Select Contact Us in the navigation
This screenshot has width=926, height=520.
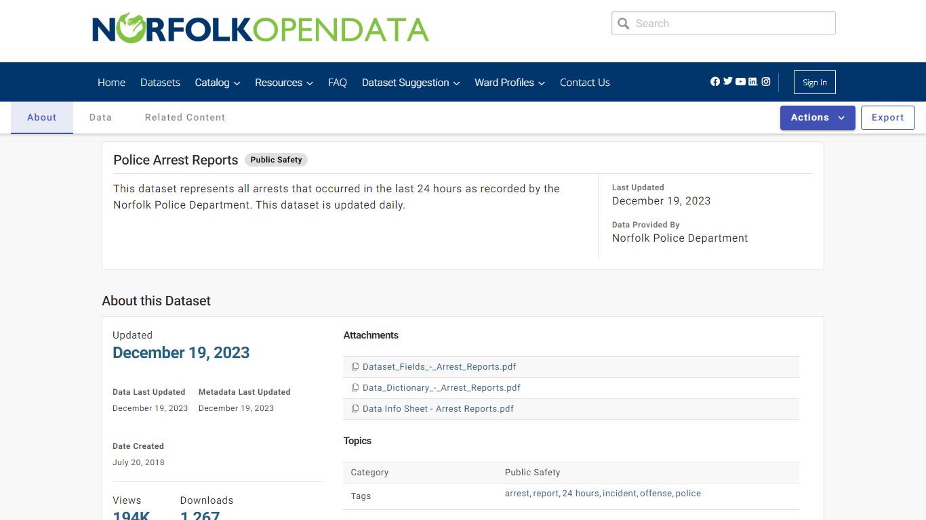(584, 82)
